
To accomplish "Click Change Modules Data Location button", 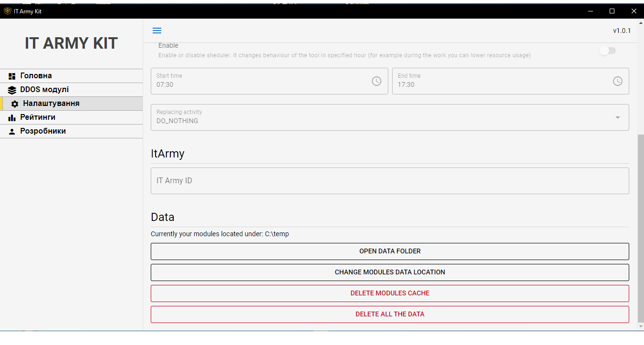I will 390,272.
